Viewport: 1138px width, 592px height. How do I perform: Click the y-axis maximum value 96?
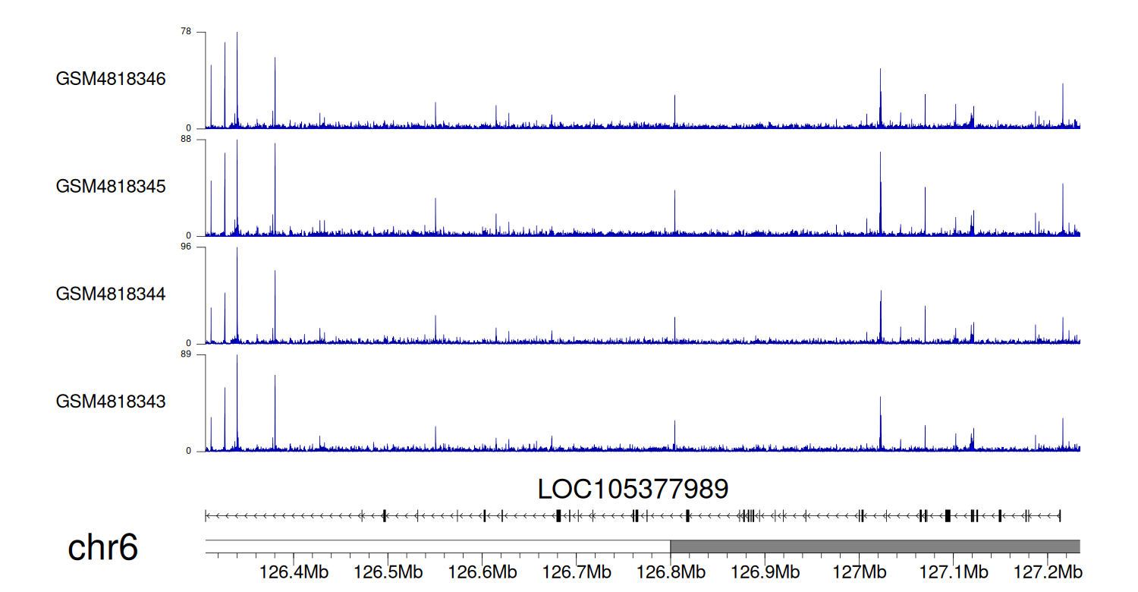pyautogui.click(x=186, y=247)
